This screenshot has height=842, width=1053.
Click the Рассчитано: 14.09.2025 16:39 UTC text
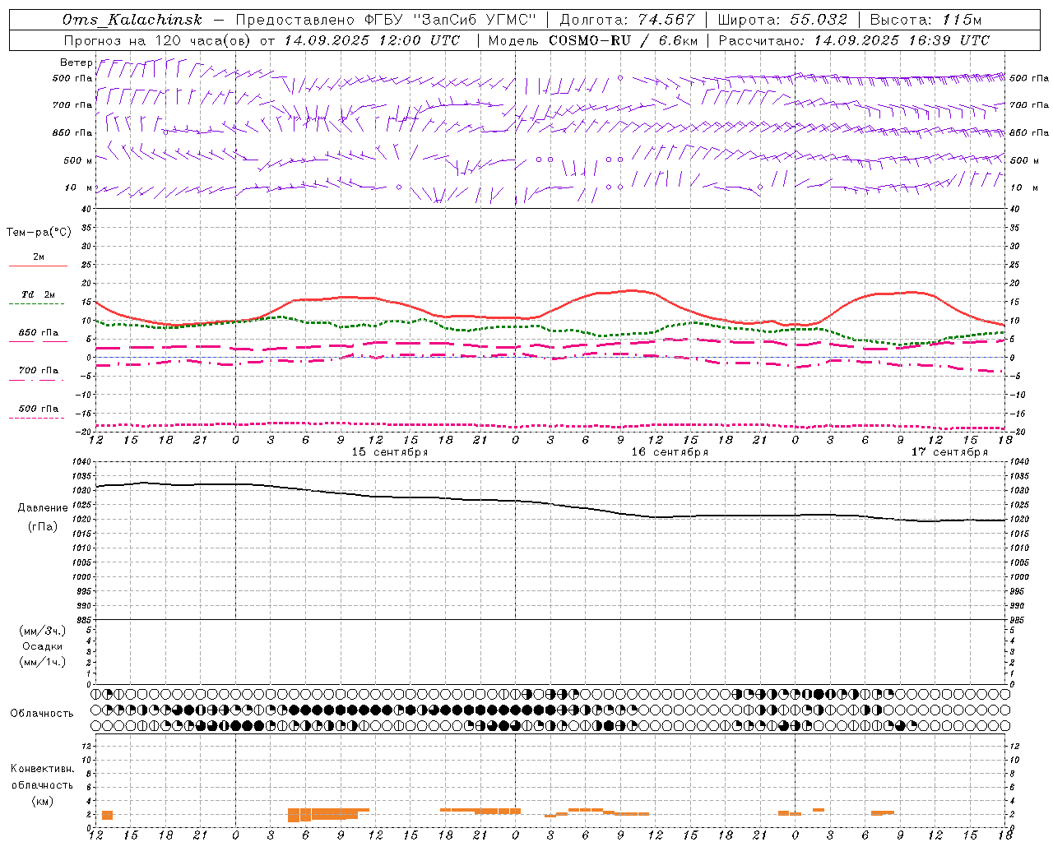coord(854,40)
